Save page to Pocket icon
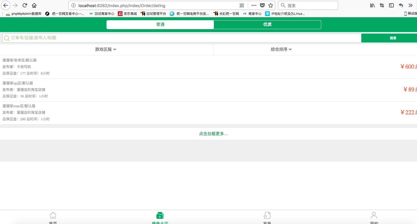 262,5
